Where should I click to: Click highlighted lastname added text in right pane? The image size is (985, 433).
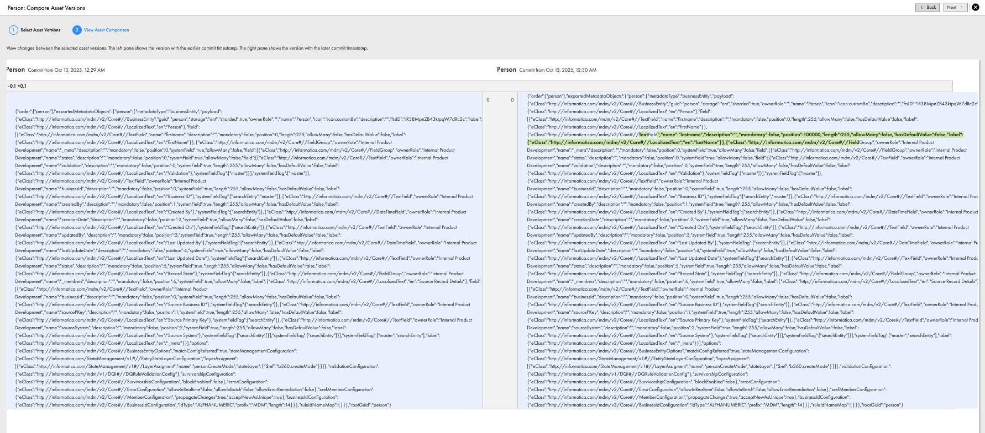pos(745,138)
